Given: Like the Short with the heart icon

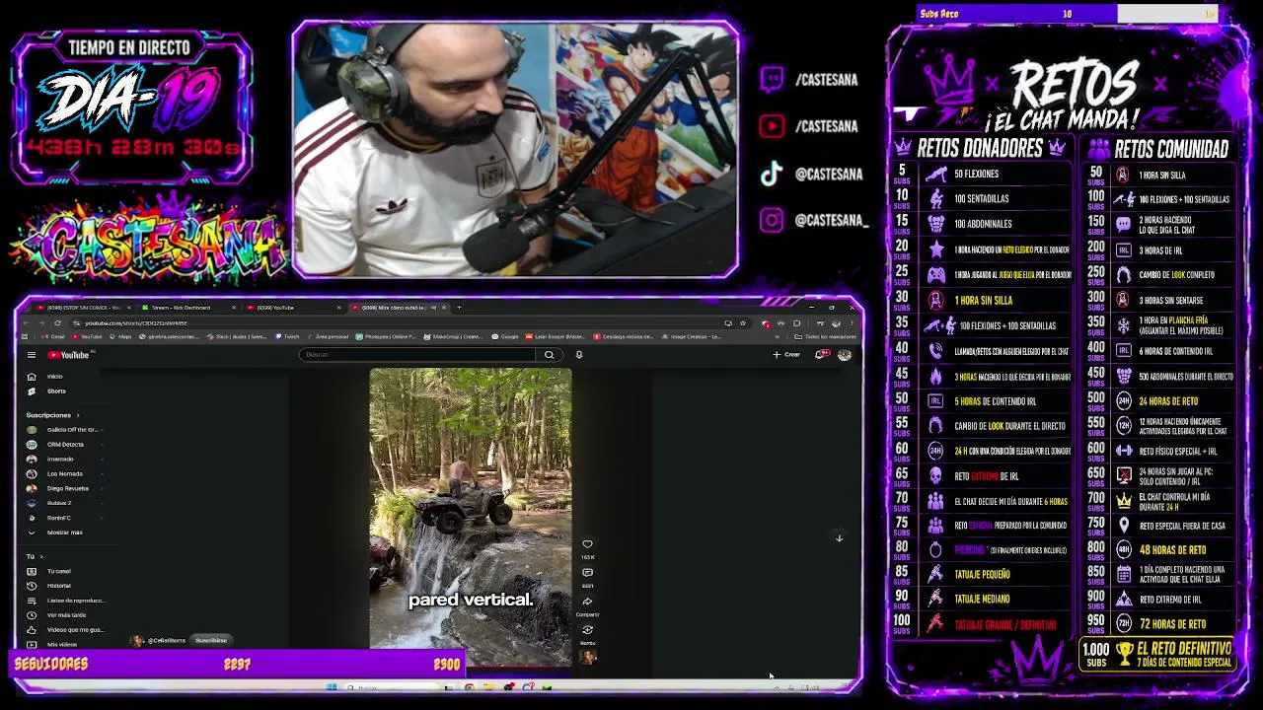Looking at the screenshot, I should click(587, 544).
